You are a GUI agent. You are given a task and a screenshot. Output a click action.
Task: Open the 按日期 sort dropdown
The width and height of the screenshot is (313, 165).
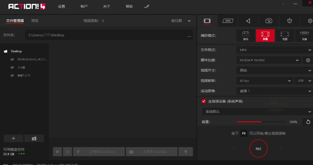point(181,21)
